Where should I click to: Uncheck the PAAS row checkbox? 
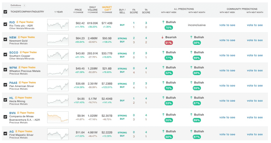point(5,85)
